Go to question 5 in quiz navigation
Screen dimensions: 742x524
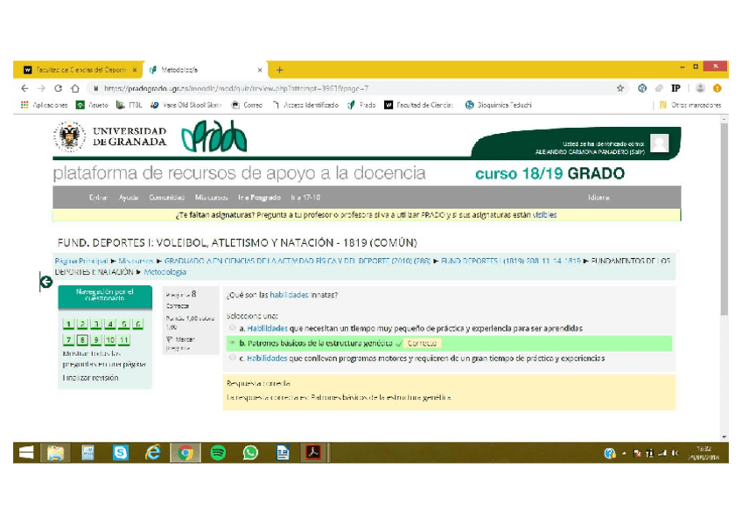coord(124,325)
